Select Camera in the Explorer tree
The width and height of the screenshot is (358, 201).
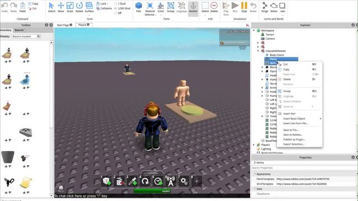270,39
